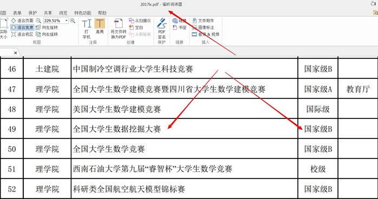Close the open document tab
This screenshot has width=378, height=199.
coord(15,52)
